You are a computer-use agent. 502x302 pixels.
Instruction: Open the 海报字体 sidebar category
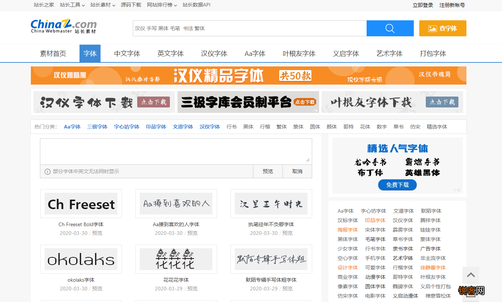(x=348, y=230)
